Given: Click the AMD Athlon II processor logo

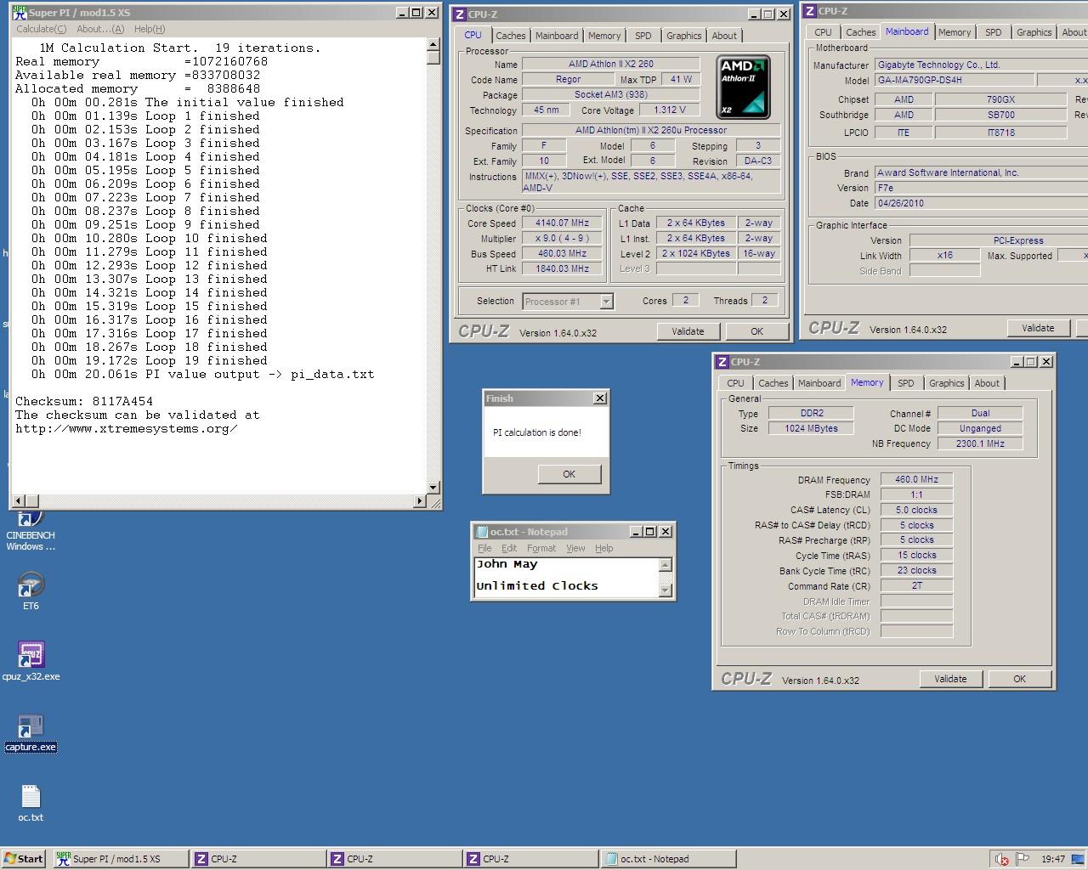Looking at the screenshot, I should [x=744, y=88].
